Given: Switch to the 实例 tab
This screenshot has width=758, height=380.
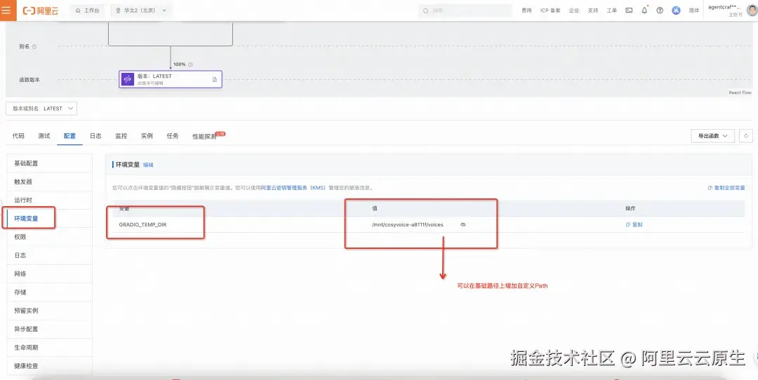Looking at the screenshot, I should pyautogui.click(x=147, y=136).
